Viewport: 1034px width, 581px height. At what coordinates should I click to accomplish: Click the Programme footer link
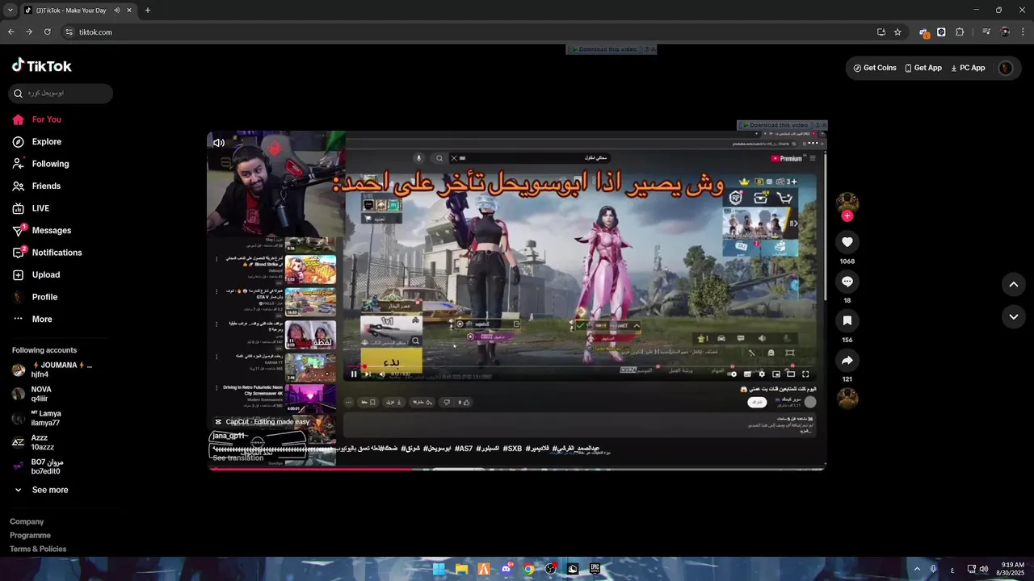30,536
